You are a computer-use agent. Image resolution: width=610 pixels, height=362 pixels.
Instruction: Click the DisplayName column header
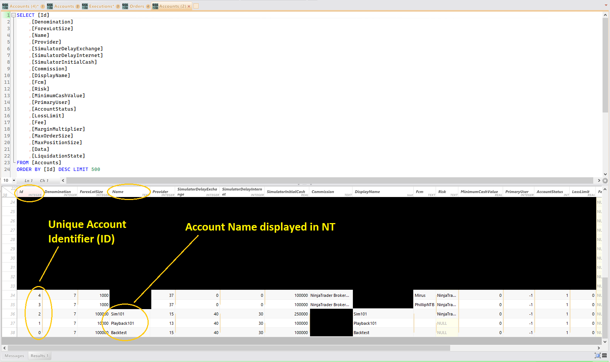pos(383,192)
